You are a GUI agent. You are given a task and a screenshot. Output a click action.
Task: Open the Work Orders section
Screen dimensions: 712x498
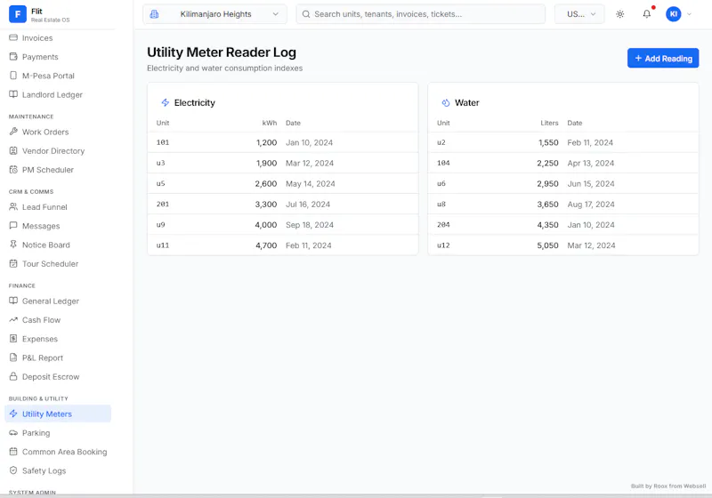pos(58,132)
